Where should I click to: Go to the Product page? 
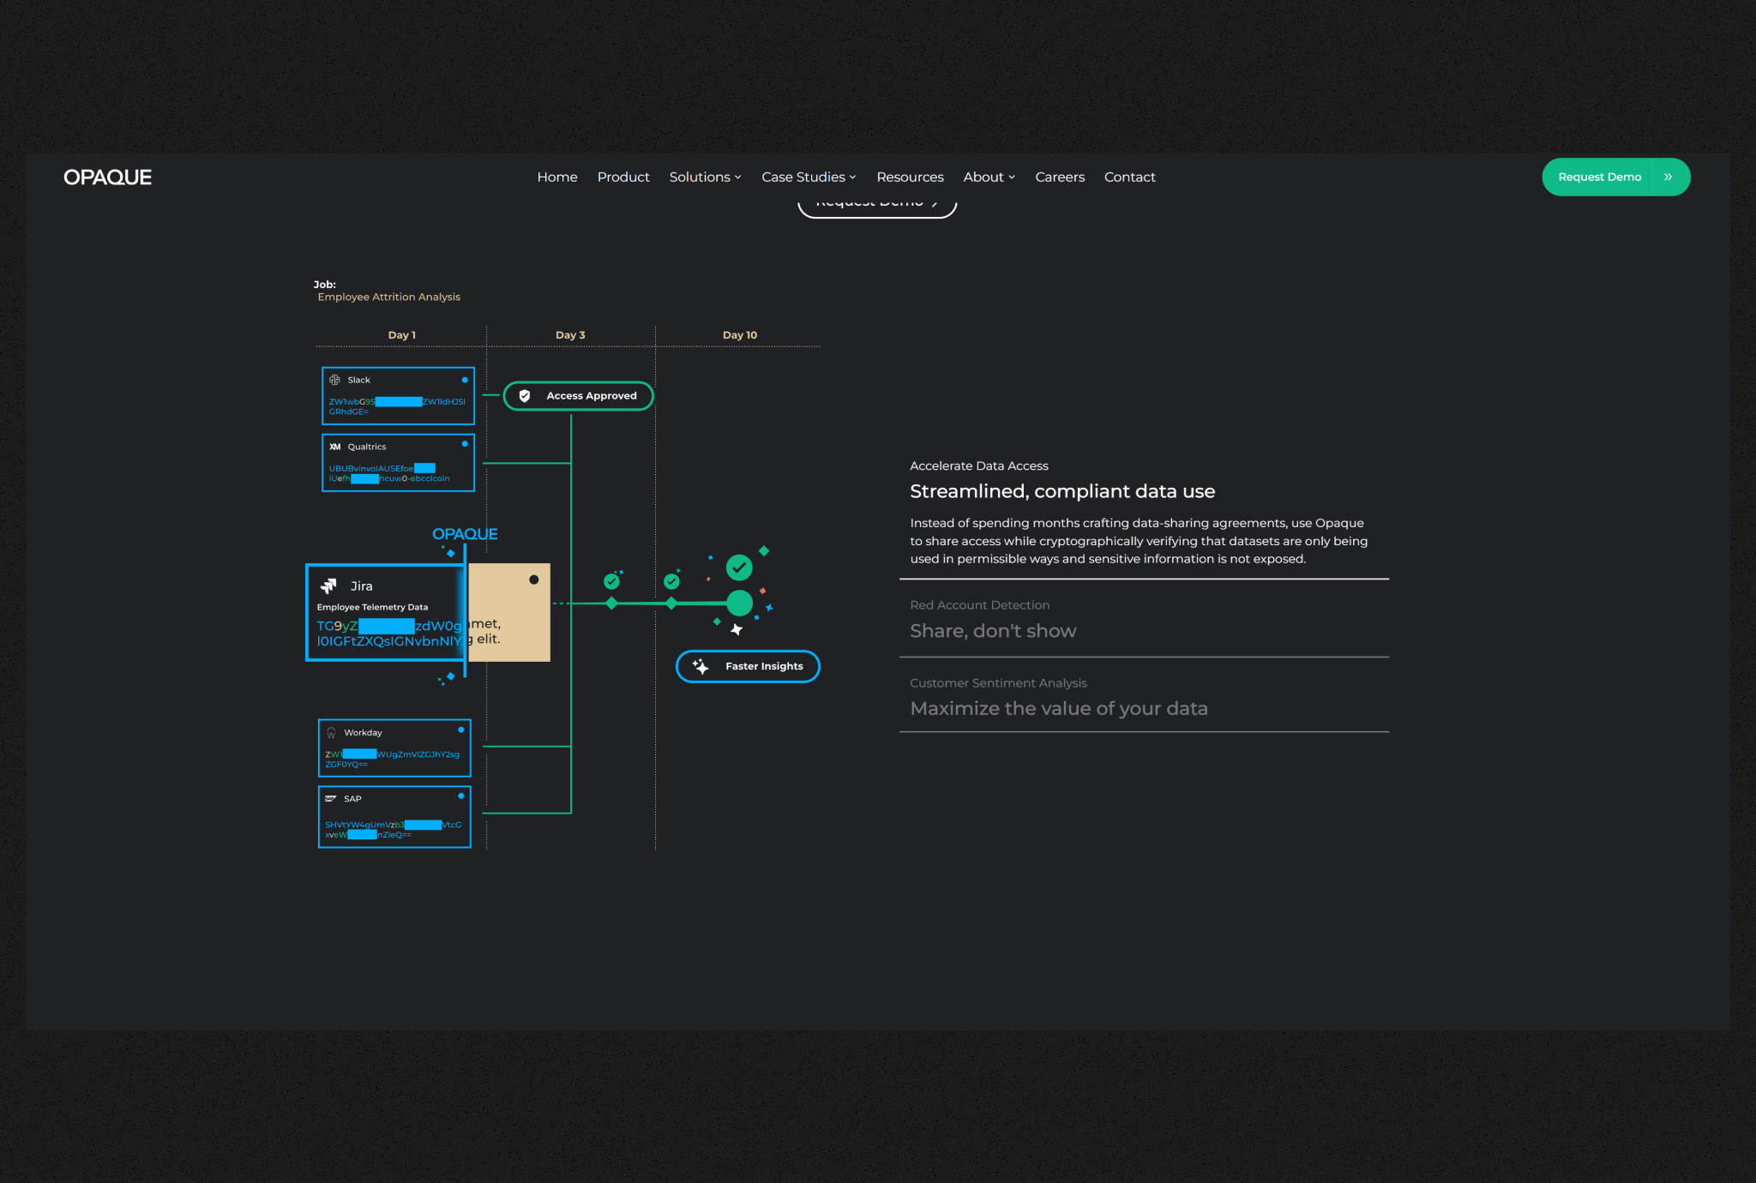click(623, 177)
